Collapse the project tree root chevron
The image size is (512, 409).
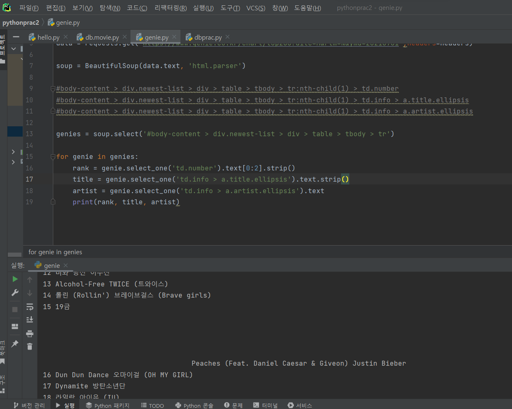(14, 49)
